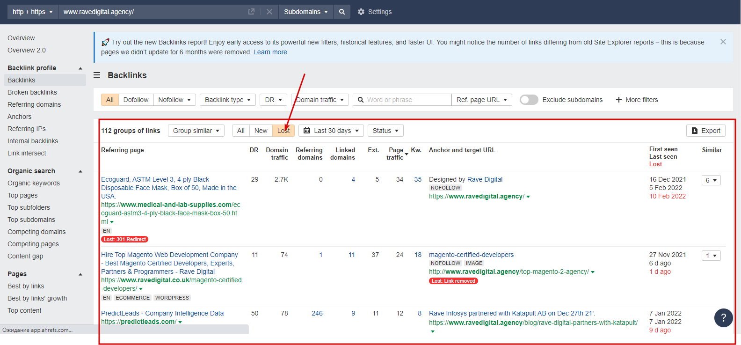Screen dimensions: 741x345
Task: Open Overview in the sidebar
Action: pyautogui.click(x=21, y=38)
